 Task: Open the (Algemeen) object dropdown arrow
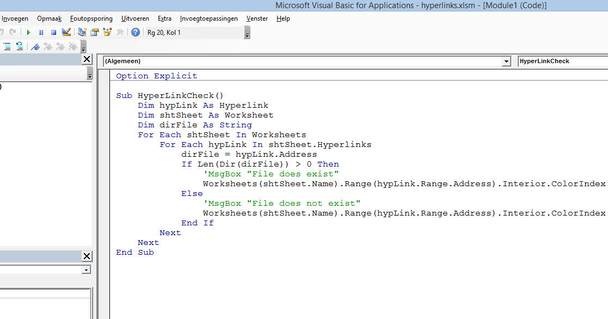click(506, 62)
